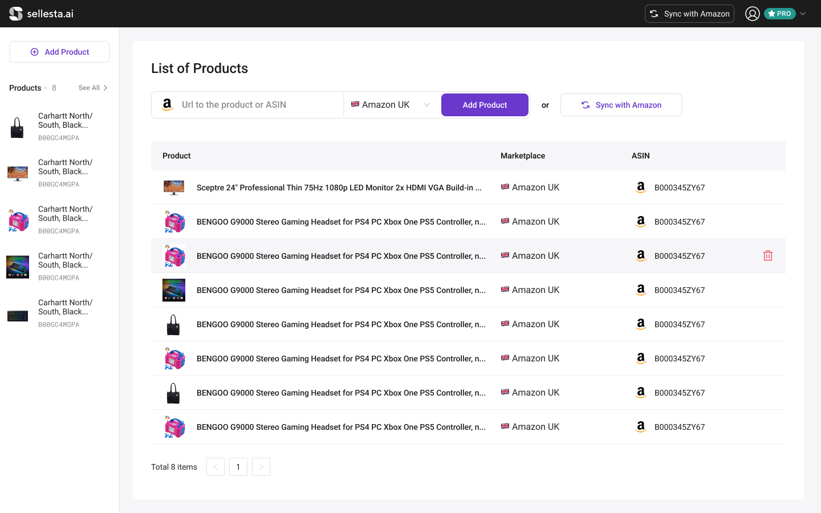Expand the account menu chevron
Image resolution: width=821 pixels, height=513 pixels.
coord(803,14)
